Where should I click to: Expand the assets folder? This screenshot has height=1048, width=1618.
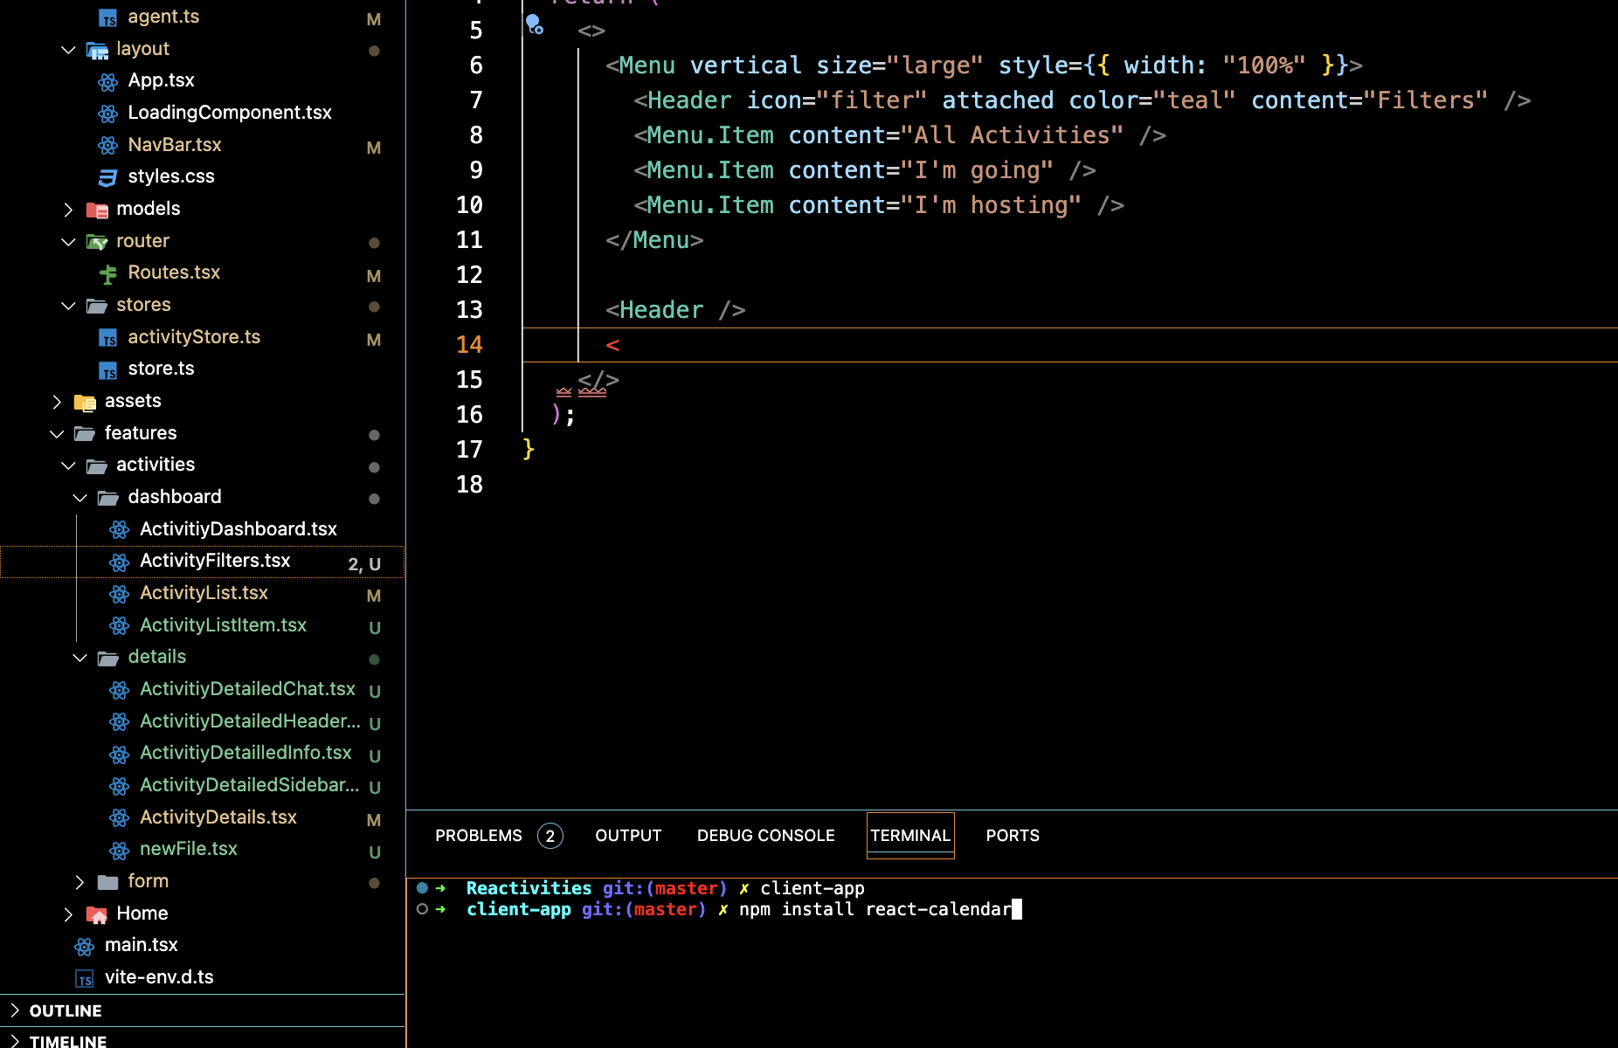point(57,402)
